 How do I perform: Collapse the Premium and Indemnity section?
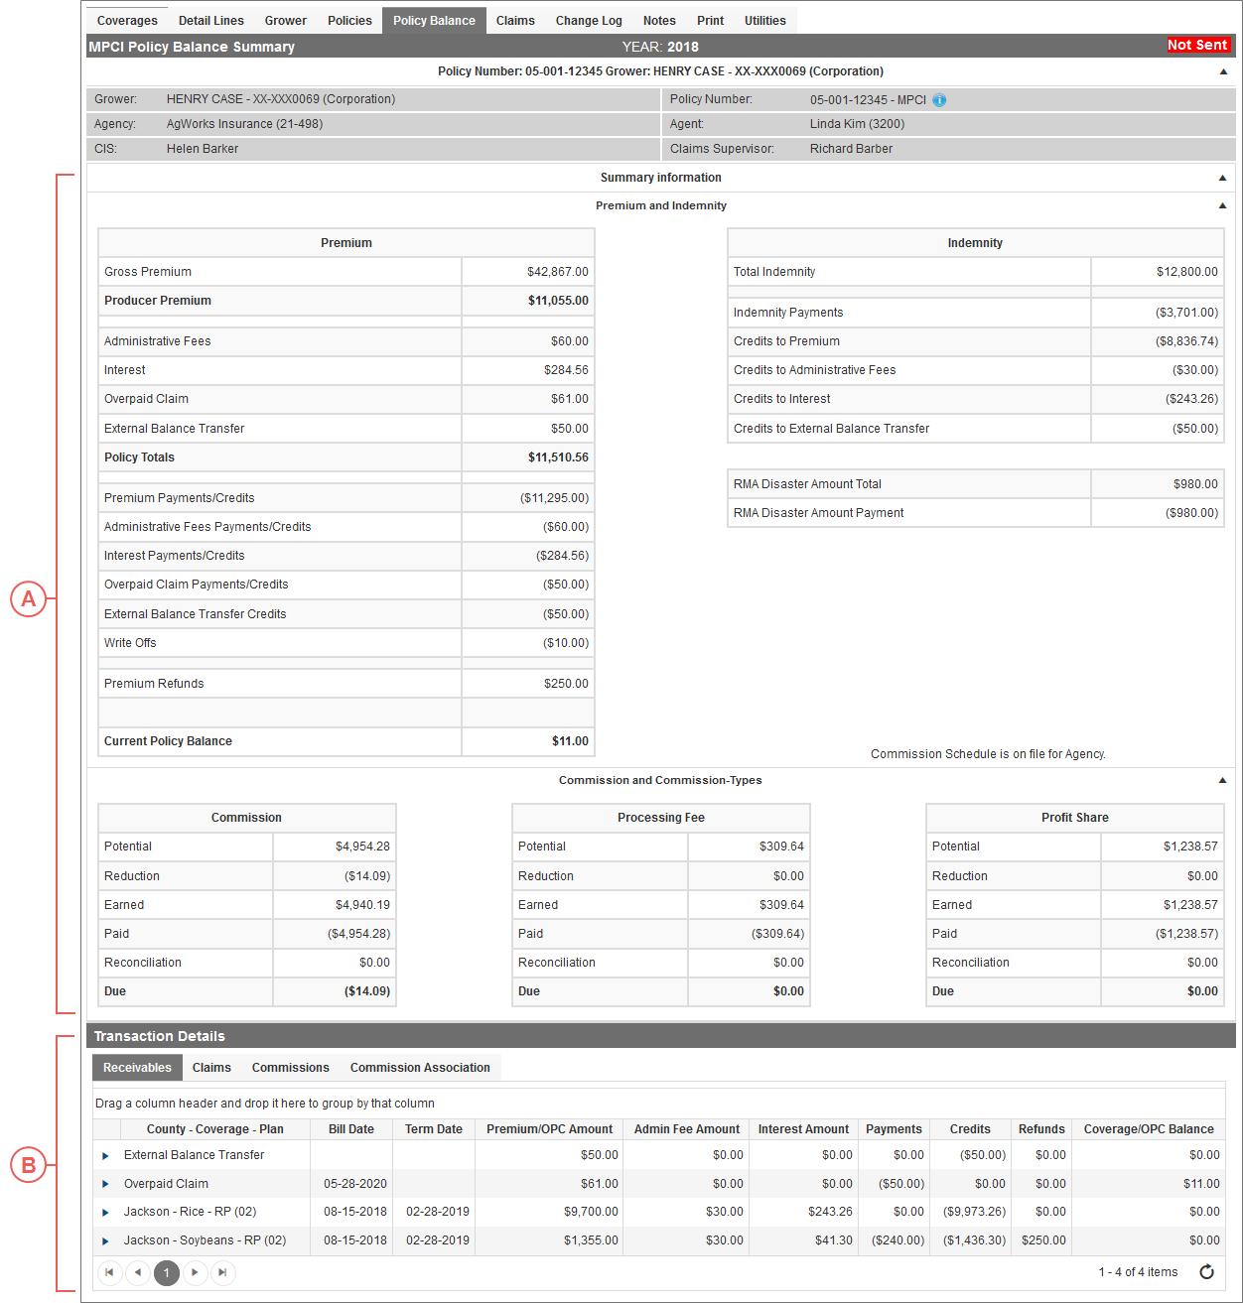coord(1222,205)
